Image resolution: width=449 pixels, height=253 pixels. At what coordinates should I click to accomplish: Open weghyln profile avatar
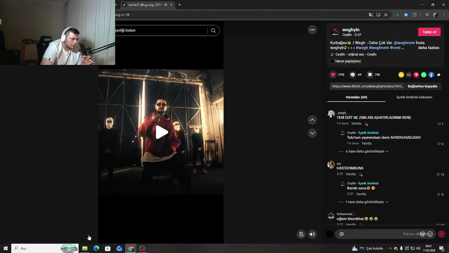tap(335, 32)
